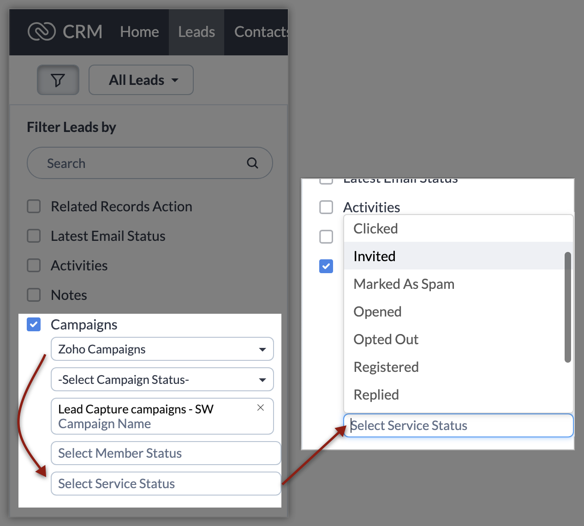Uncheck the blue checked box in inset panel

click(326, 266)
